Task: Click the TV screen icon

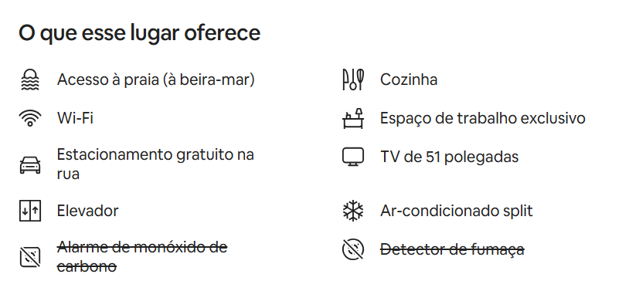Action: tap(353, 157)
